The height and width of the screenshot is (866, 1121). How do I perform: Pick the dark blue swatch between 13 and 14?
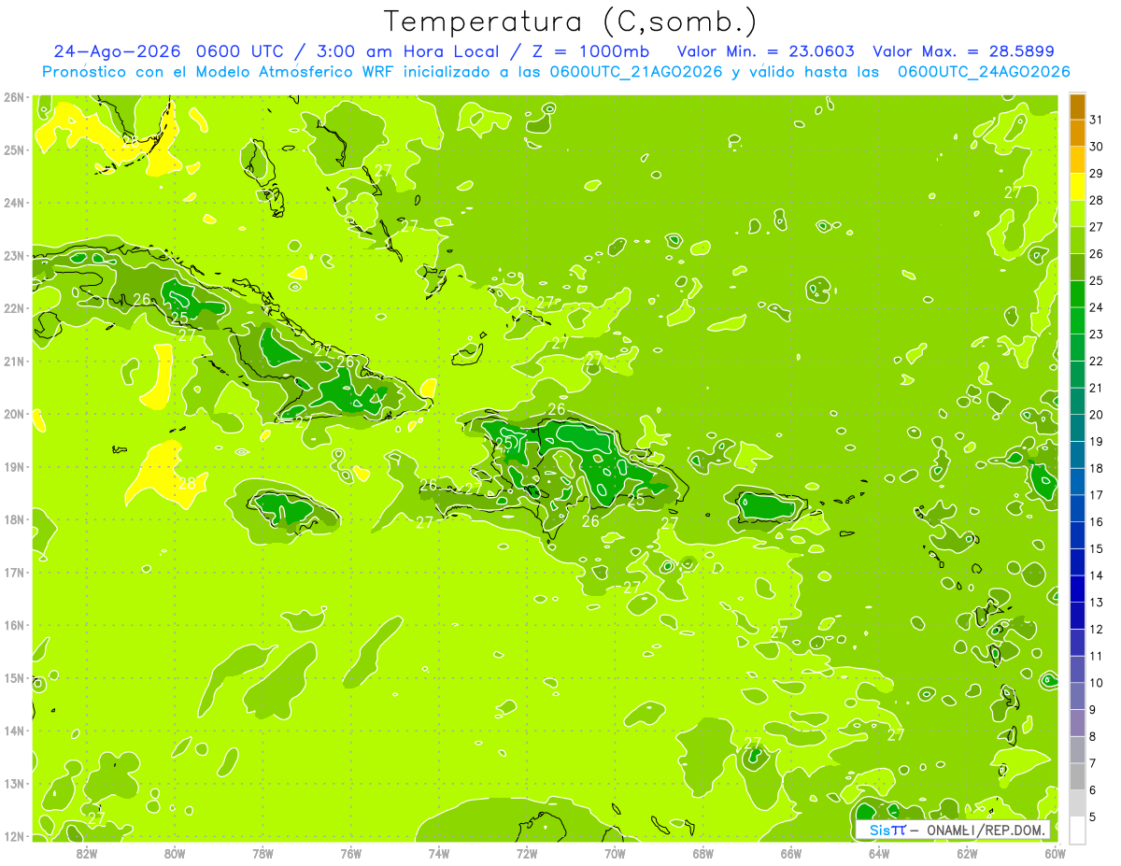(x=1077, y=589)
